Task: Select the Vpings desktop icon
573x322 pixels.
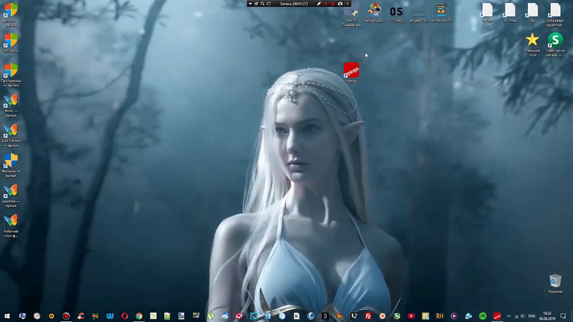Action: tap(351, 72)
